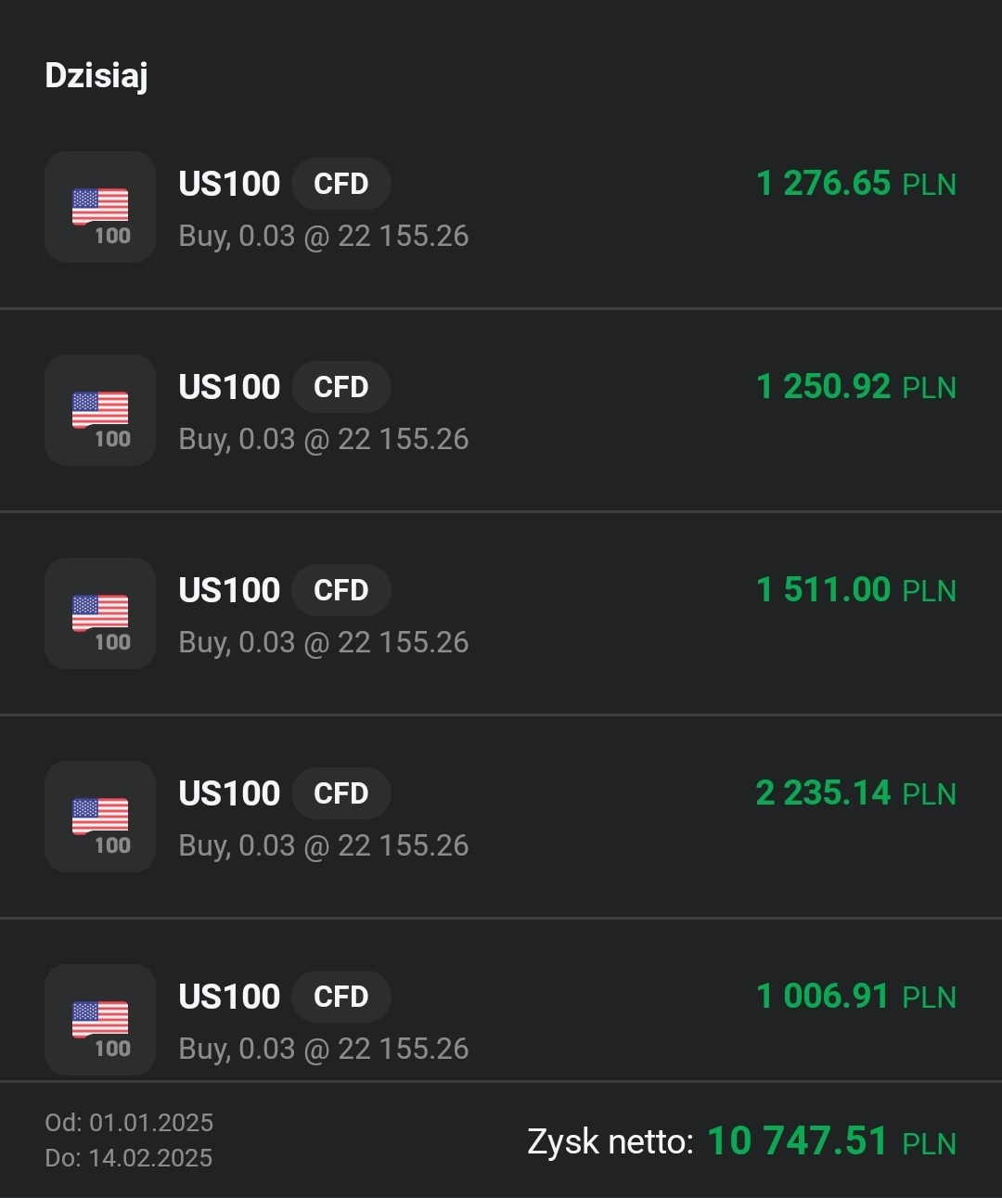Click the net profit total 10 747.51 PLN

[831, 1141]
